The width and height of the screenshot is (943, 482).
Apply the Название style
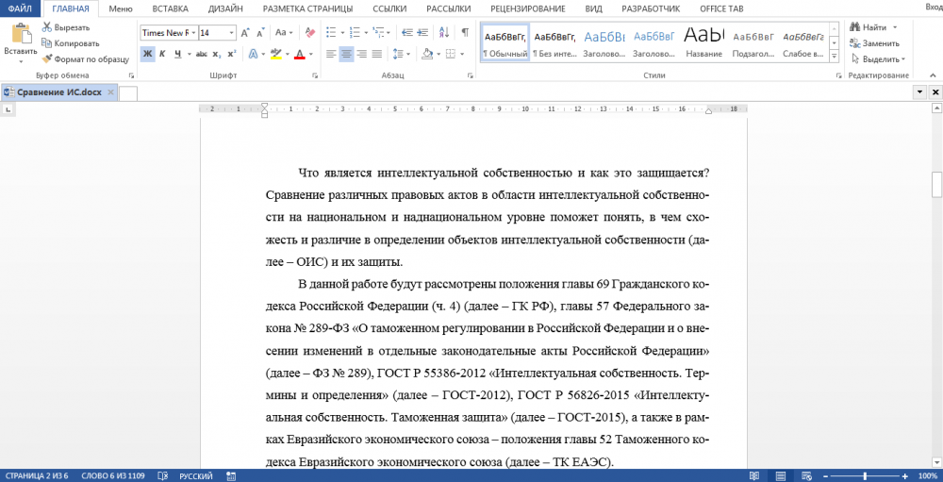pyautogui.click(x=703, y=43)
